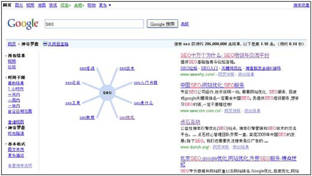This screenshot has width=312, height=176.
Task: Open the 自定日期范围 option
Action: coord(20,111)
